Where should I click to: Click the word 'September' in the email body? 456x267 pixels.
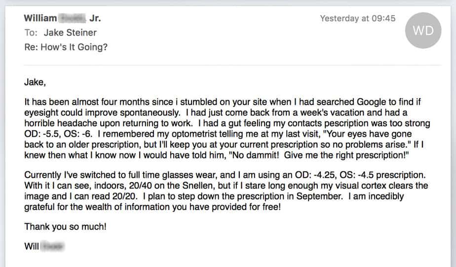pos(319,196)
